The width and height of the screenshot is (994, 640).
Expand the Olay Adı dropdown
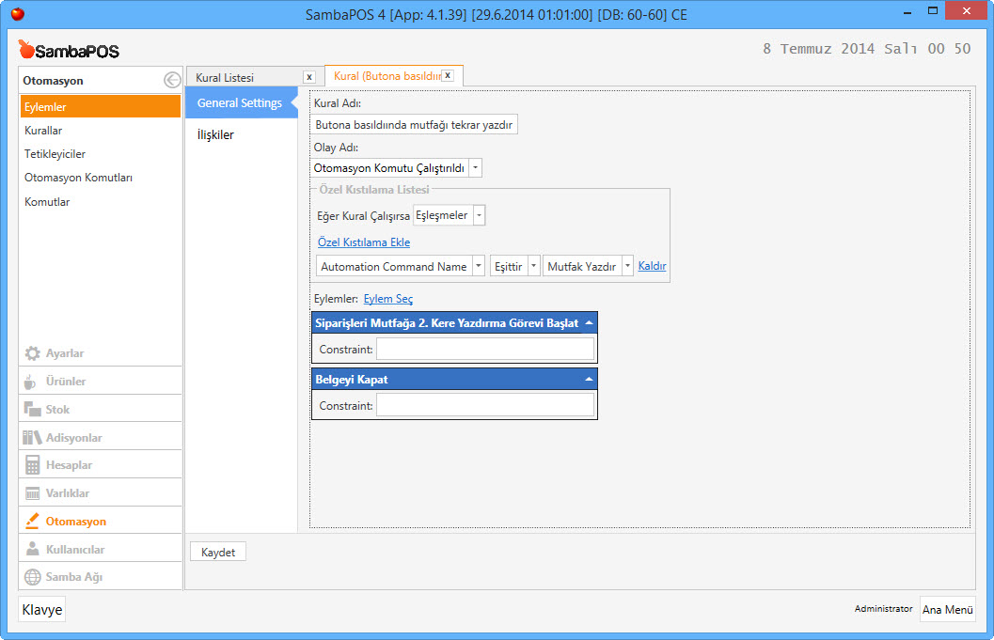[x=475, y=168]
